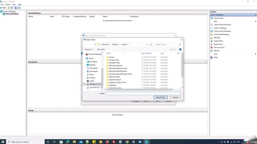Select the Groups Cache folder

pos(114,60)
